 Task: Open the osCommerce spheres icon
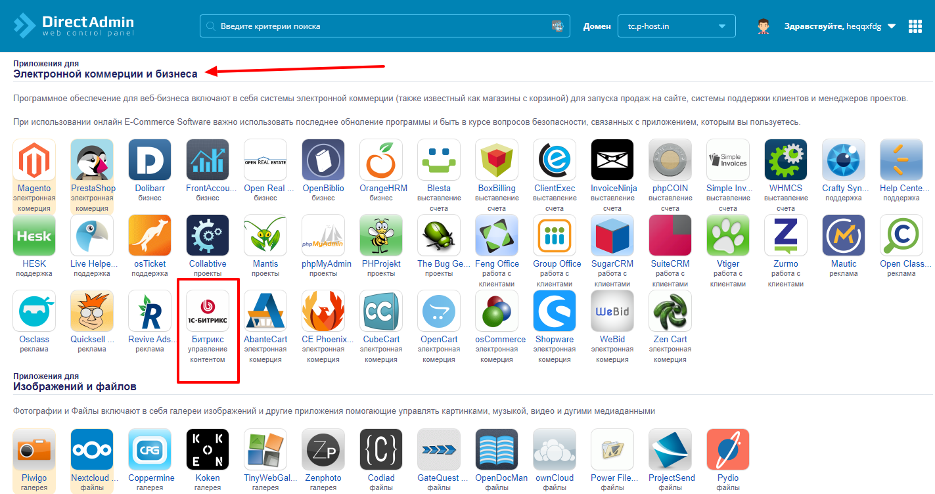pos(497,311)
